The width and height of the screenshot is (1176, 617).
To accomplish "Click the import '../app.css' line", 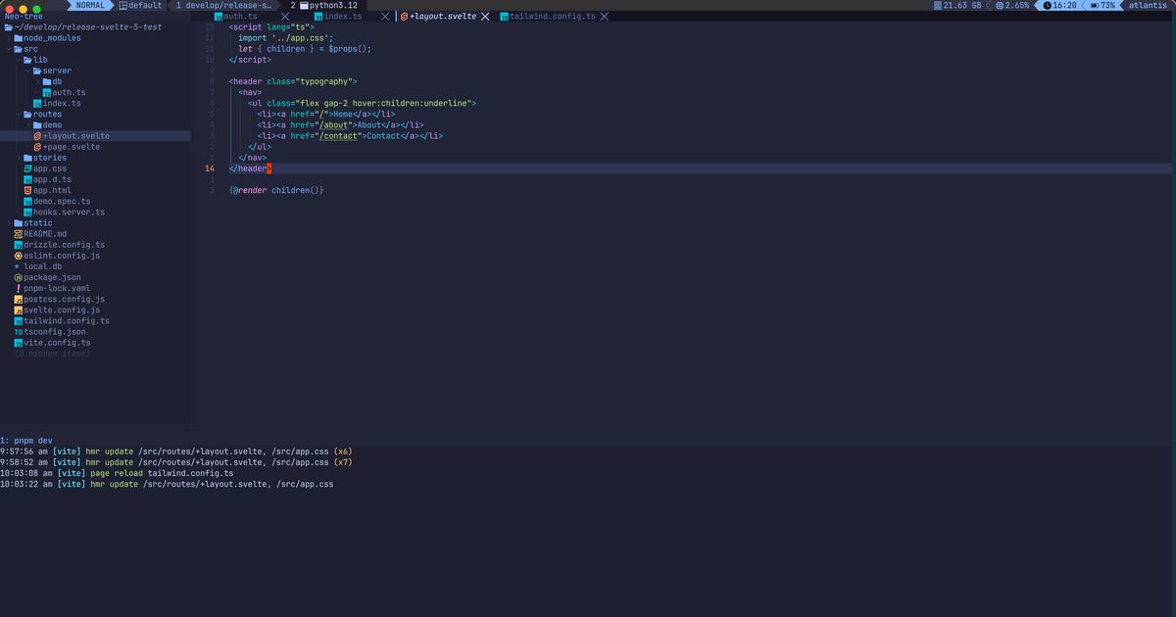I will pos(286,38).
